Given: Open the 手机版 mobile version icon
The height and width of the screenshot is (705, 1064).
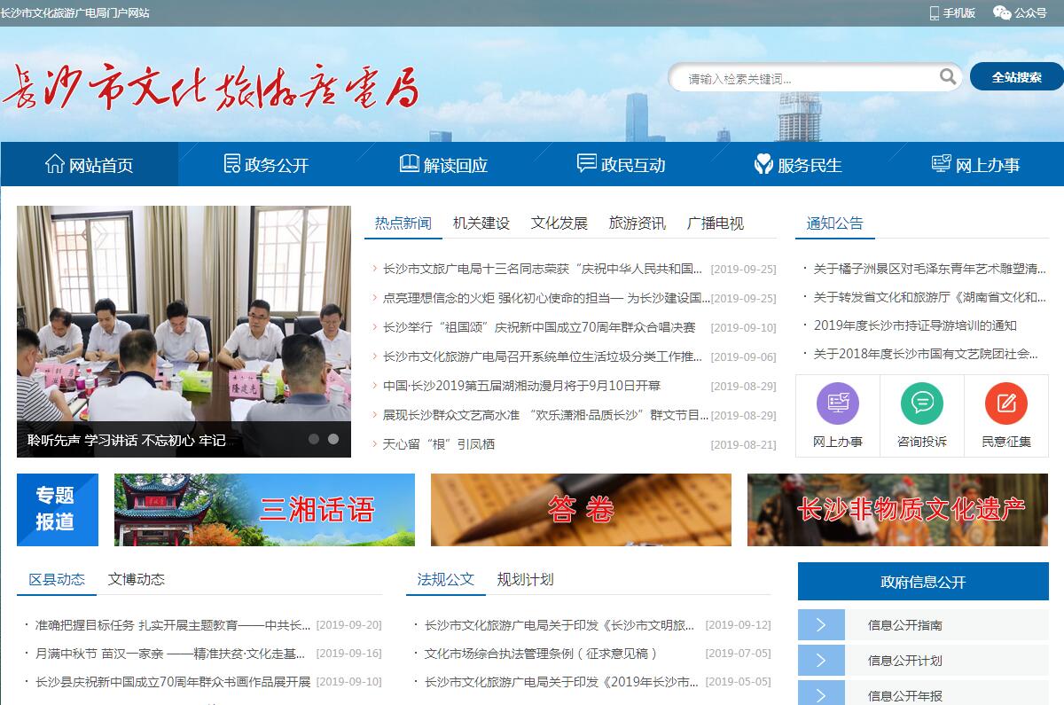Looking at the screenshot, I should point(935,12).
